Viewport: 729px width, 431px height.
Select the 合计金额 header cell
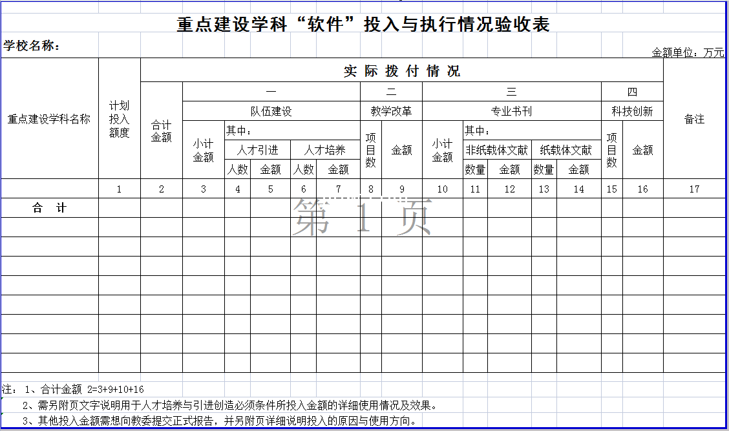click(x=161, y=131)
